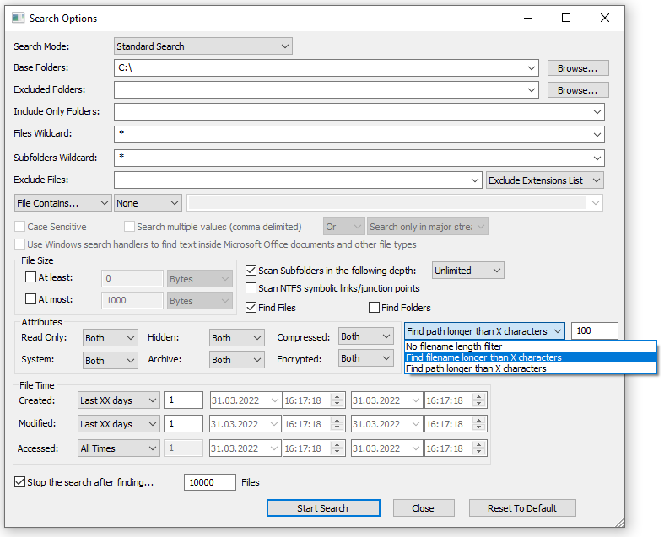
Task: Enable the At least file size checkbox
Action: click(31, 277)
